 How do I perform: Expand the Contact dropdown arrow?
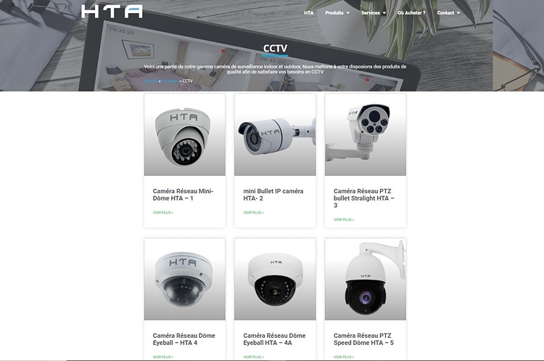[x=458, y=13]
